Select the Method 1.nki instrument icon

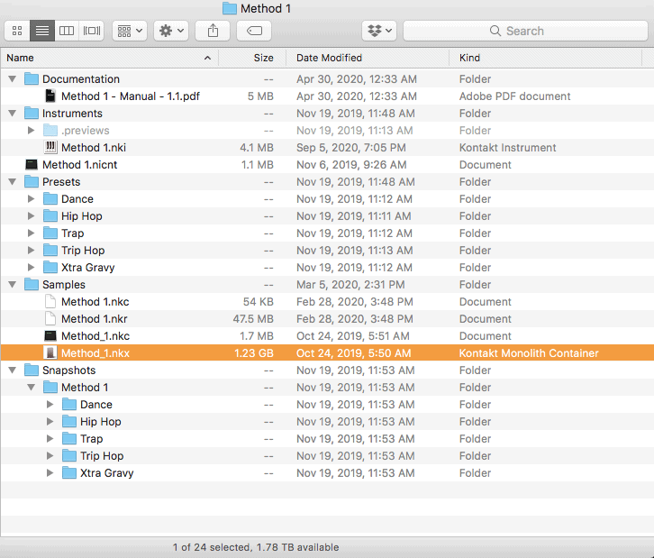[x=50, y=147]
